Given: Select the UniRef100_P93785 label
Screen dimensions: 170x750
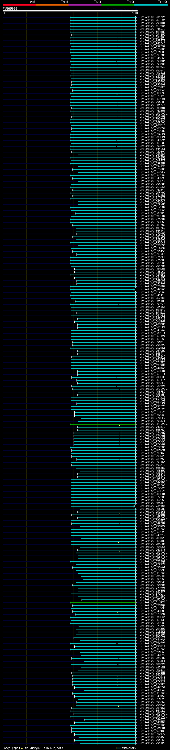Looking at the screenshot, I should pyautogui.click(x=152, y=61).
